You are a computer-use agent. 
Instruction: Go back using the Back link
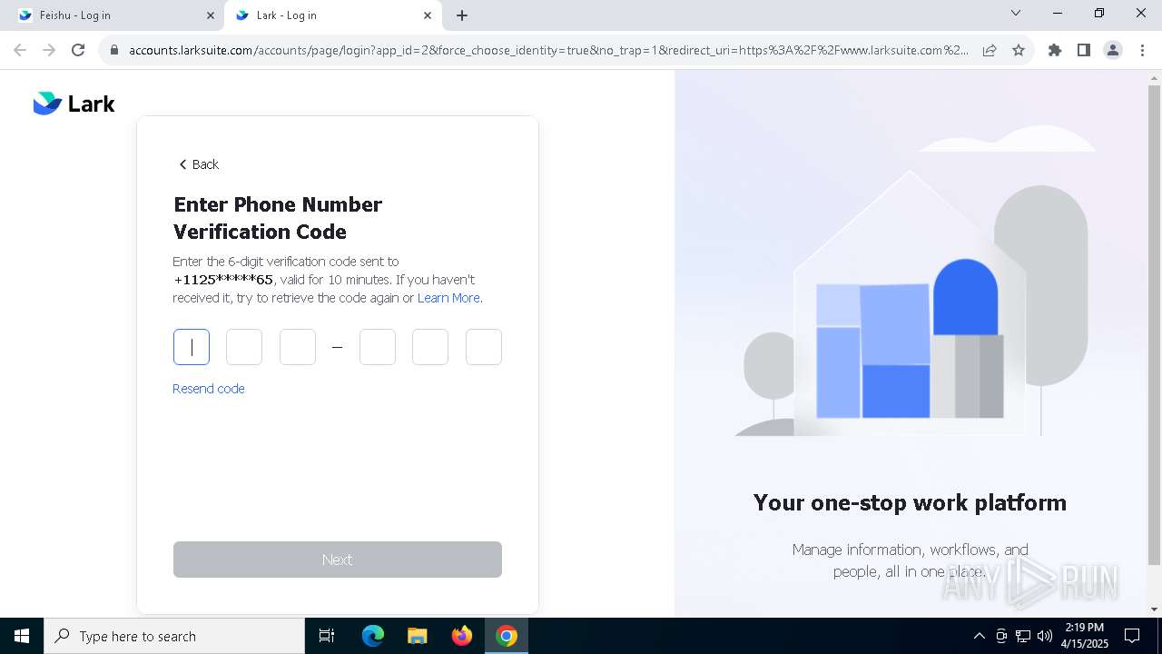click(199, 164)
